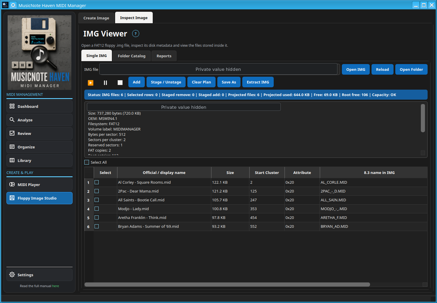This screenshot has width=437, height=303.
Task: Click the Open IMG button
Action: click(356, 69)
